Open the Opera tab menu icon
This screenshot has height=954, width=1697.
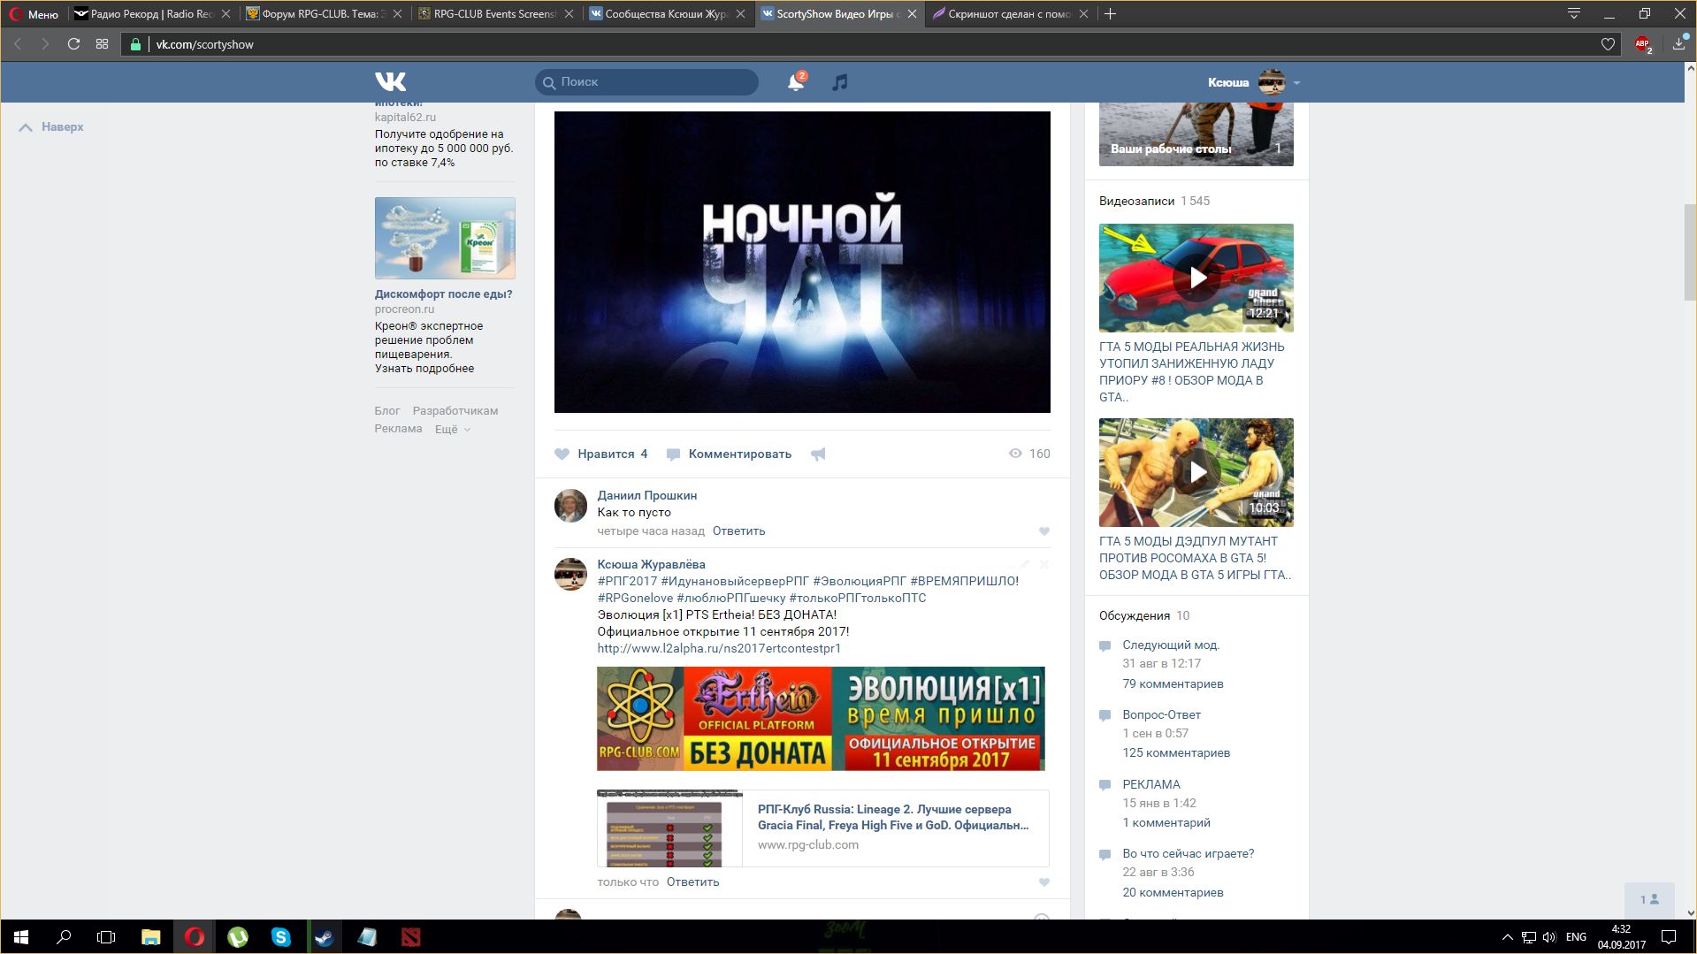pos(1574,13)
